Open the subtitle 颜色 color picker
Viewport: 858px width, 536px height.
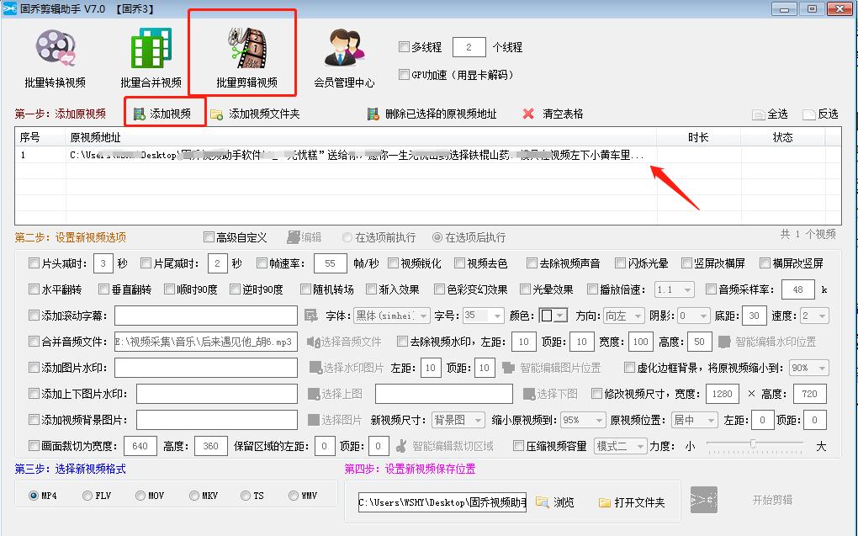click(553, 316)
